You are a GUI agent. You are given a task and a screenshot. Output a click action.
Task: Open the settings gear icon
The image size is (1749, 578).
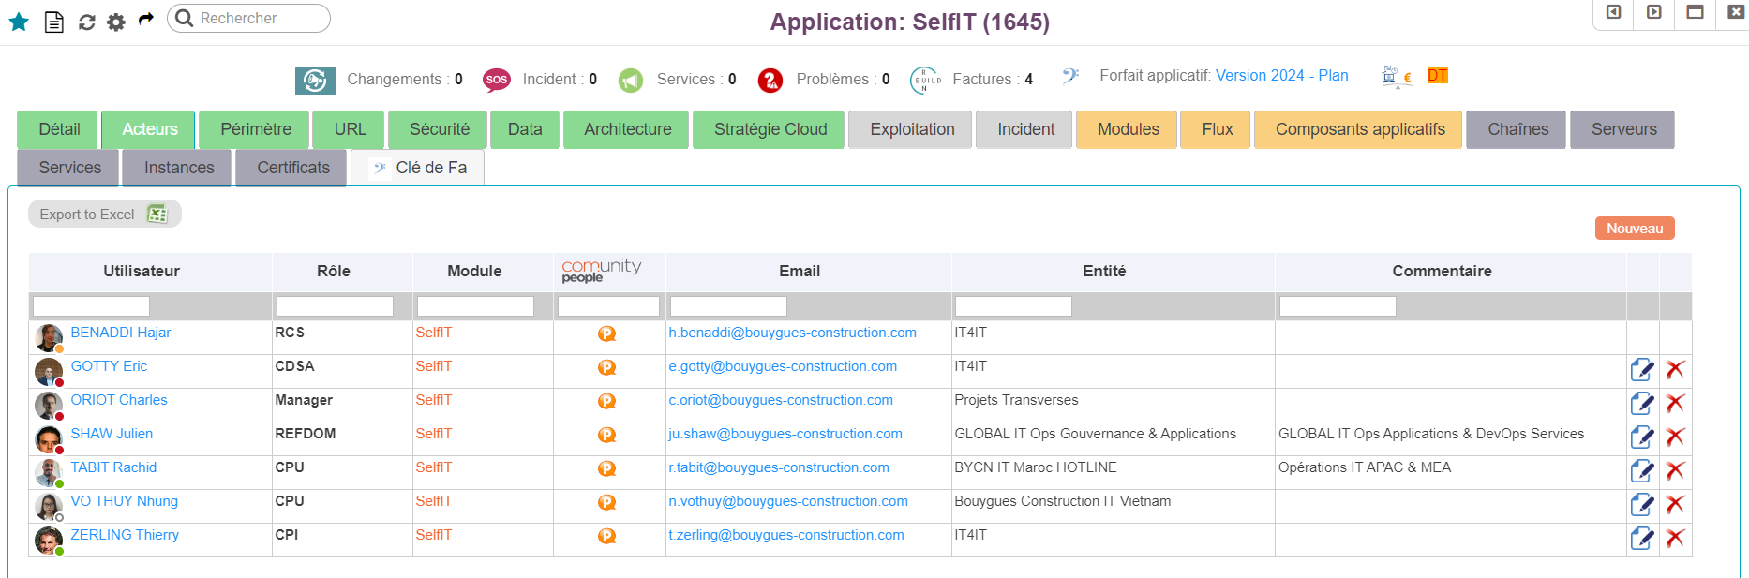tap(116, 22)
